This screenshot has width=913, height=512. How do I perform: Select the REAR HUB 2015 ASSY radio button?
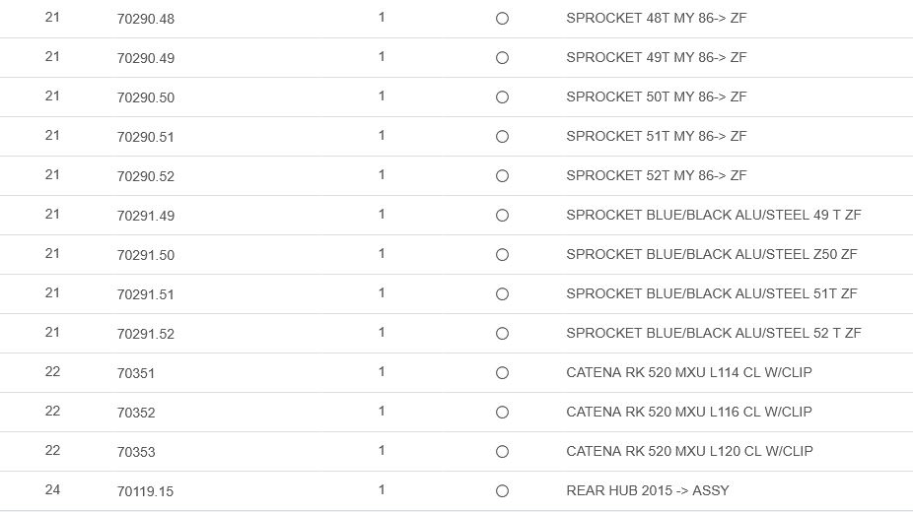[x=502, y=491]
